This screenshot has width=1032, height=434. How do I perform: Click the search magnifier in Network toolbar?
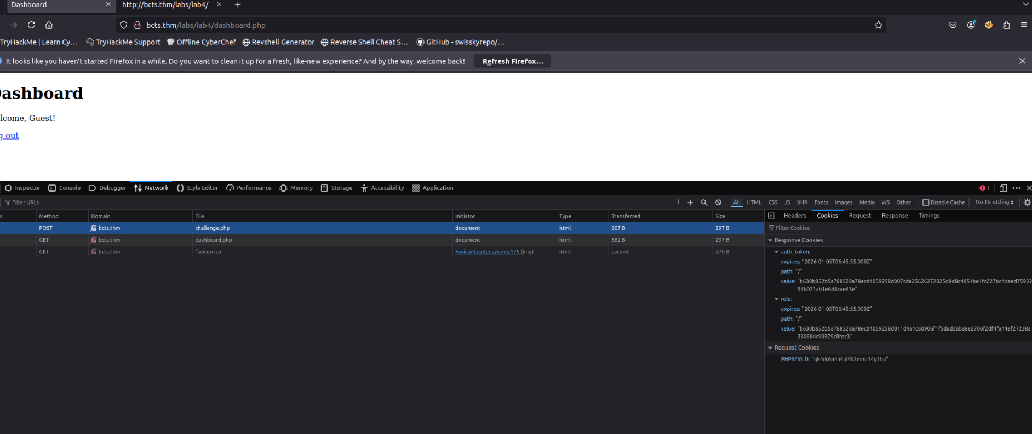coord(704,202)
